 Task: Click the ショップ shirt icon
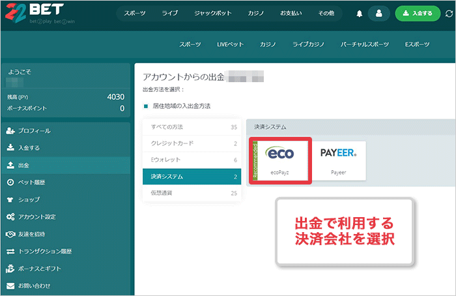(10, 200)
